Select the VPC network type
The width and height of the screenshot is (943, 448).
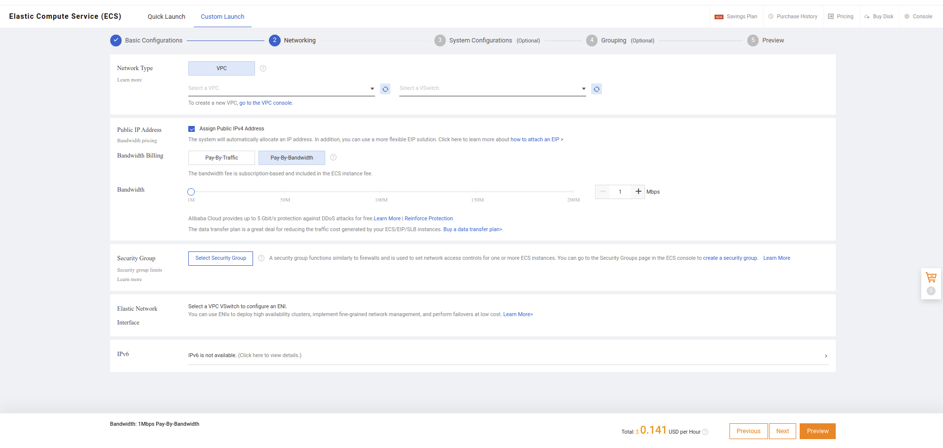point(221,68)
